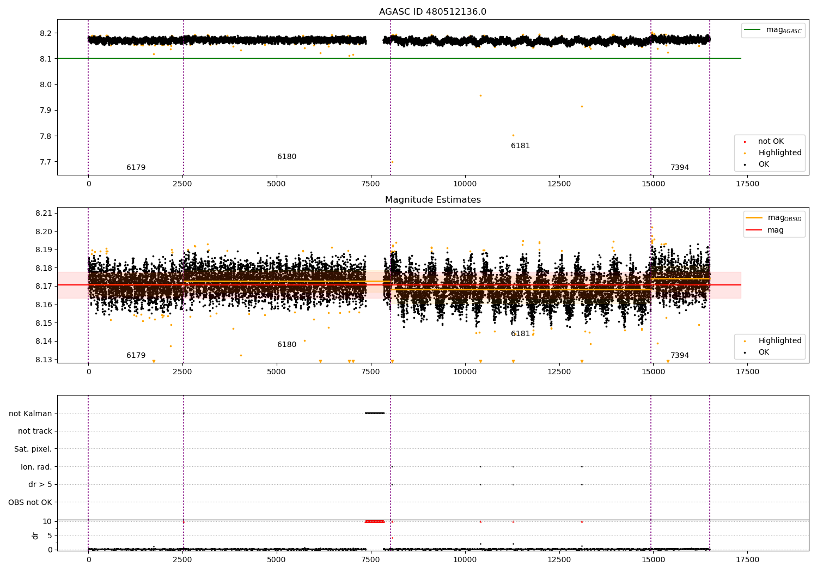This screenshot has width=817, height=572.
Task: Click the outlier point near magnitude 7.9
Action: 582,106
